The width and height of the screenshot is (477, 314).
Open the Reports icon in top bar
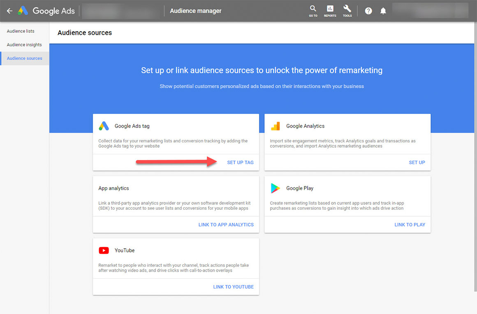330,10
